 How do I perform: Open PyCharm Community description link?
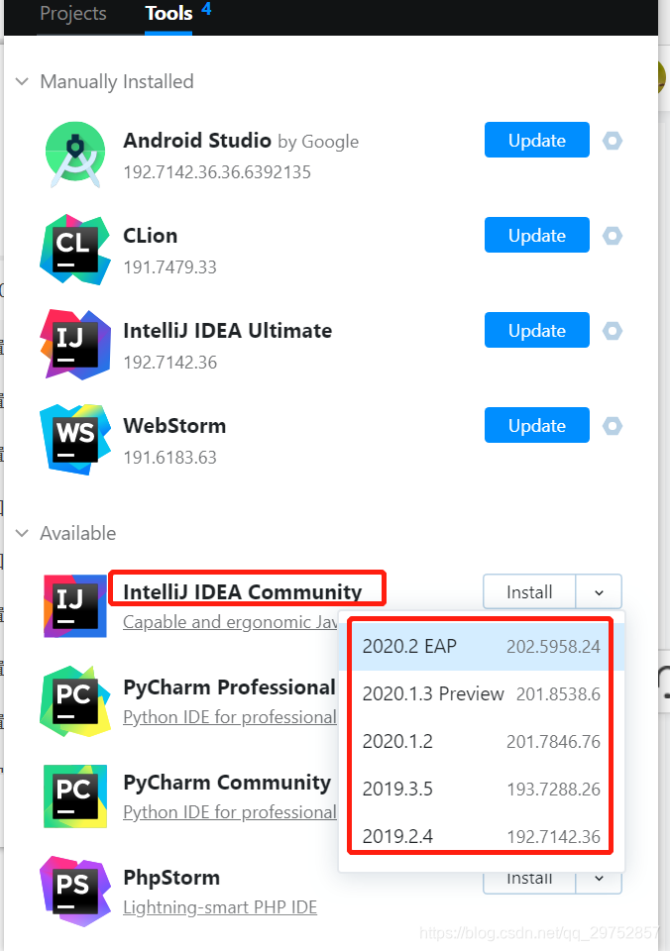point(230,812)
